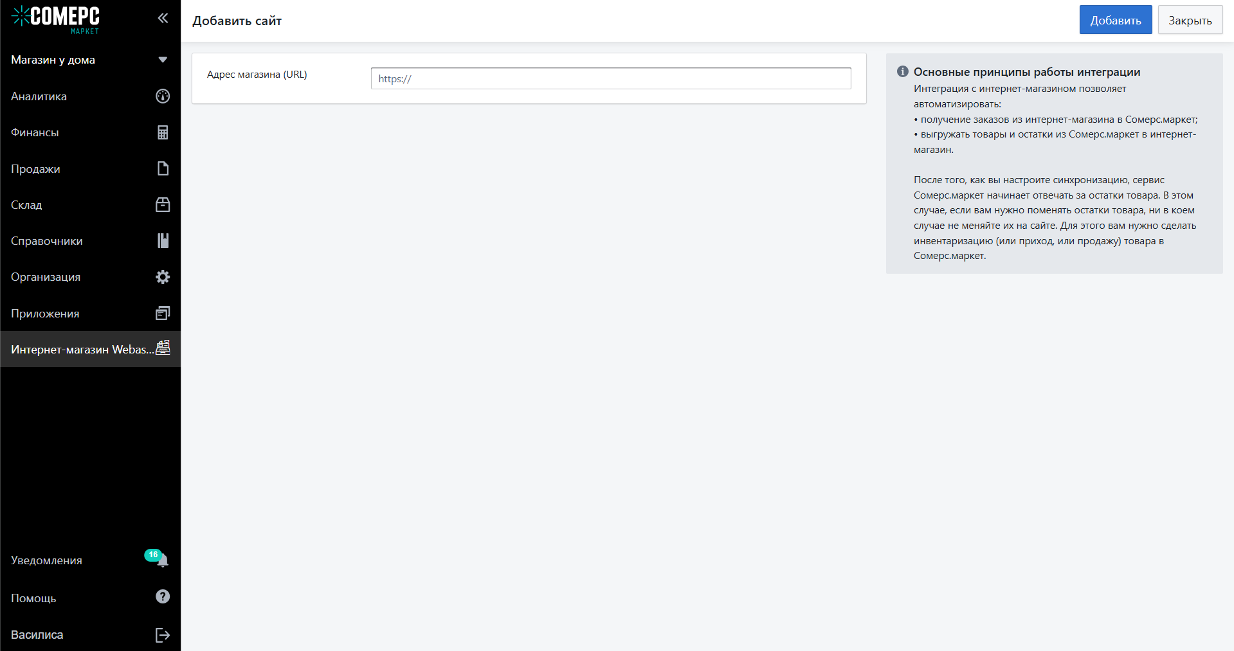This screenshot has width=1234, height=651.
Task: Select the Организация menu item
Action: [x=46, y=277]
